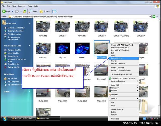Image resolution: width=161 pixels, height=126 pixels.
Task: Open Views dropdown arrow
Action: pyautogui.click(x=57, y=11)
